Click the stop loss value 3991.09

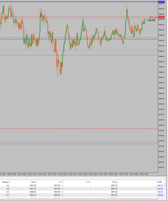point(57,192)
